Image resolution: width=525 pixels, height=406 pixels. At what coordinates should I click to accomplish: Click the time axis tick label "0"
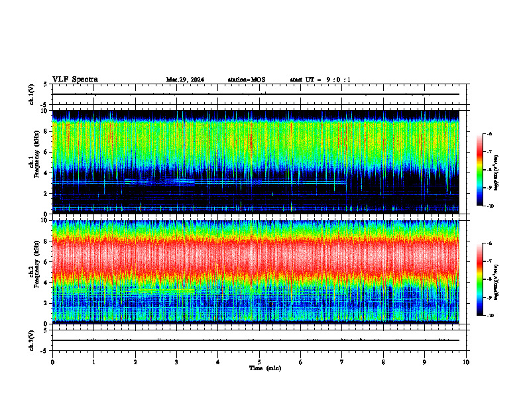(52, 362)
